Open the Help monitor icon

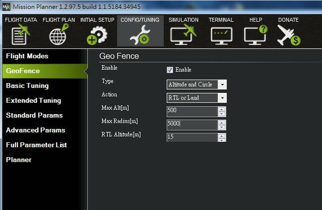point(256,35)
